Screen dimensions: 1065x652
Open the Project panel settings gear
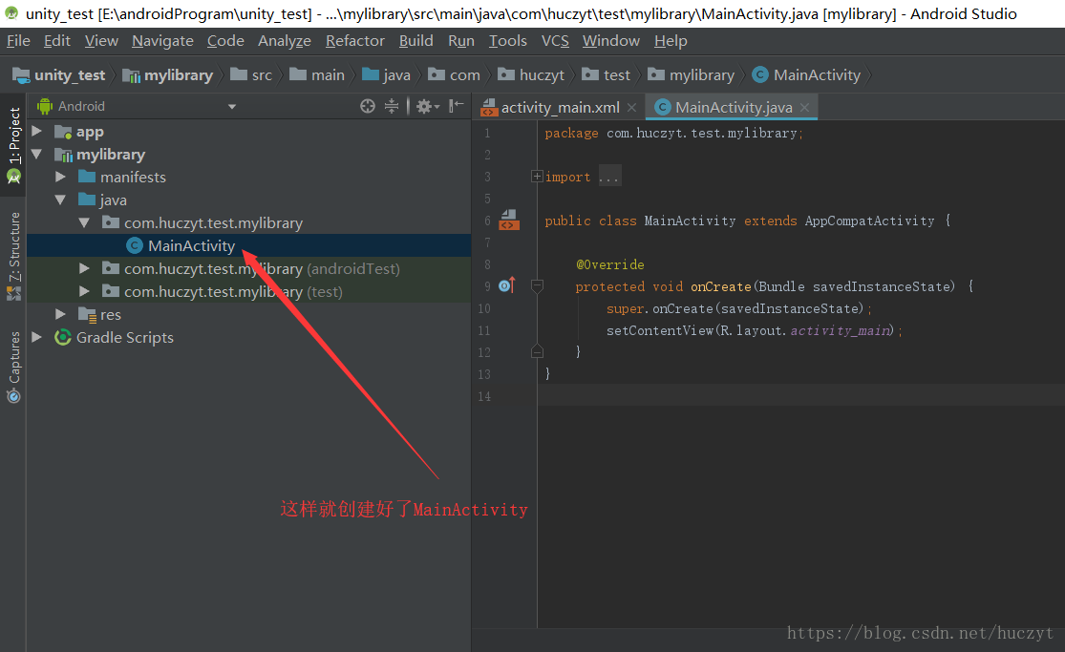pos(427,106)
